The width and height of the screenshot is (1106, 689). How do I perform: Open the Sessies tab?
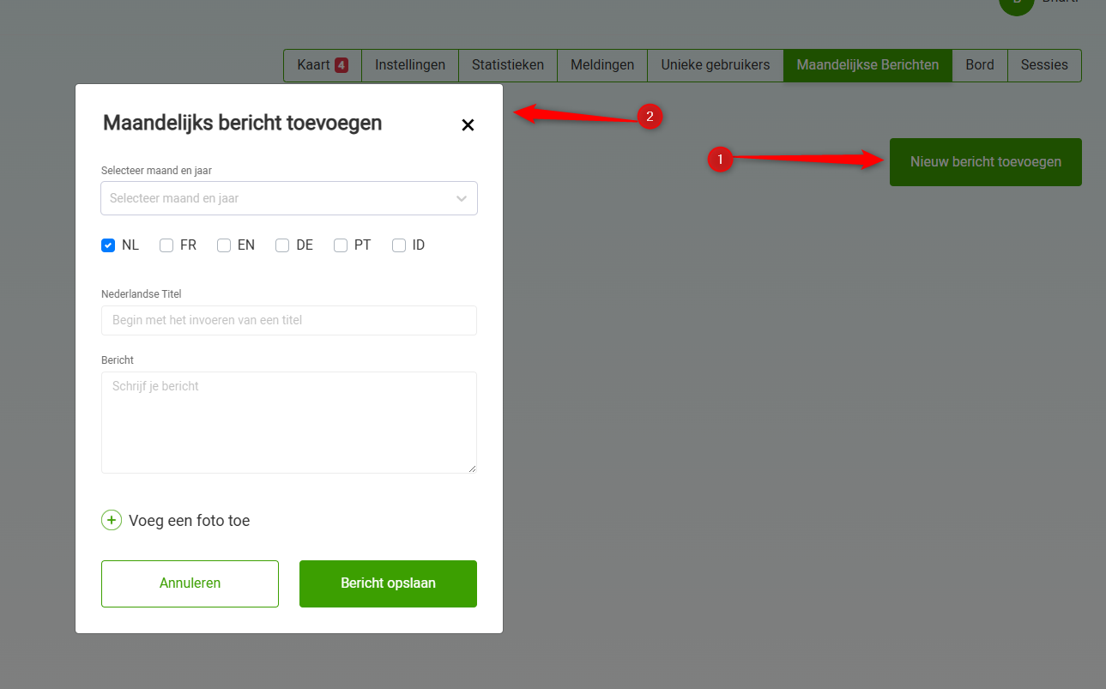(1044, 65)
